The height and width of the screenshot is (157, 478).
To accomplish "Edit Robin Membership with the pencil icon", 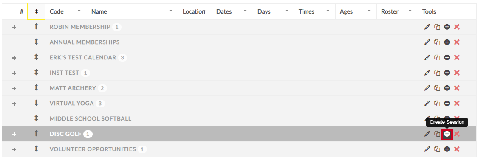I will coord(427,27).
